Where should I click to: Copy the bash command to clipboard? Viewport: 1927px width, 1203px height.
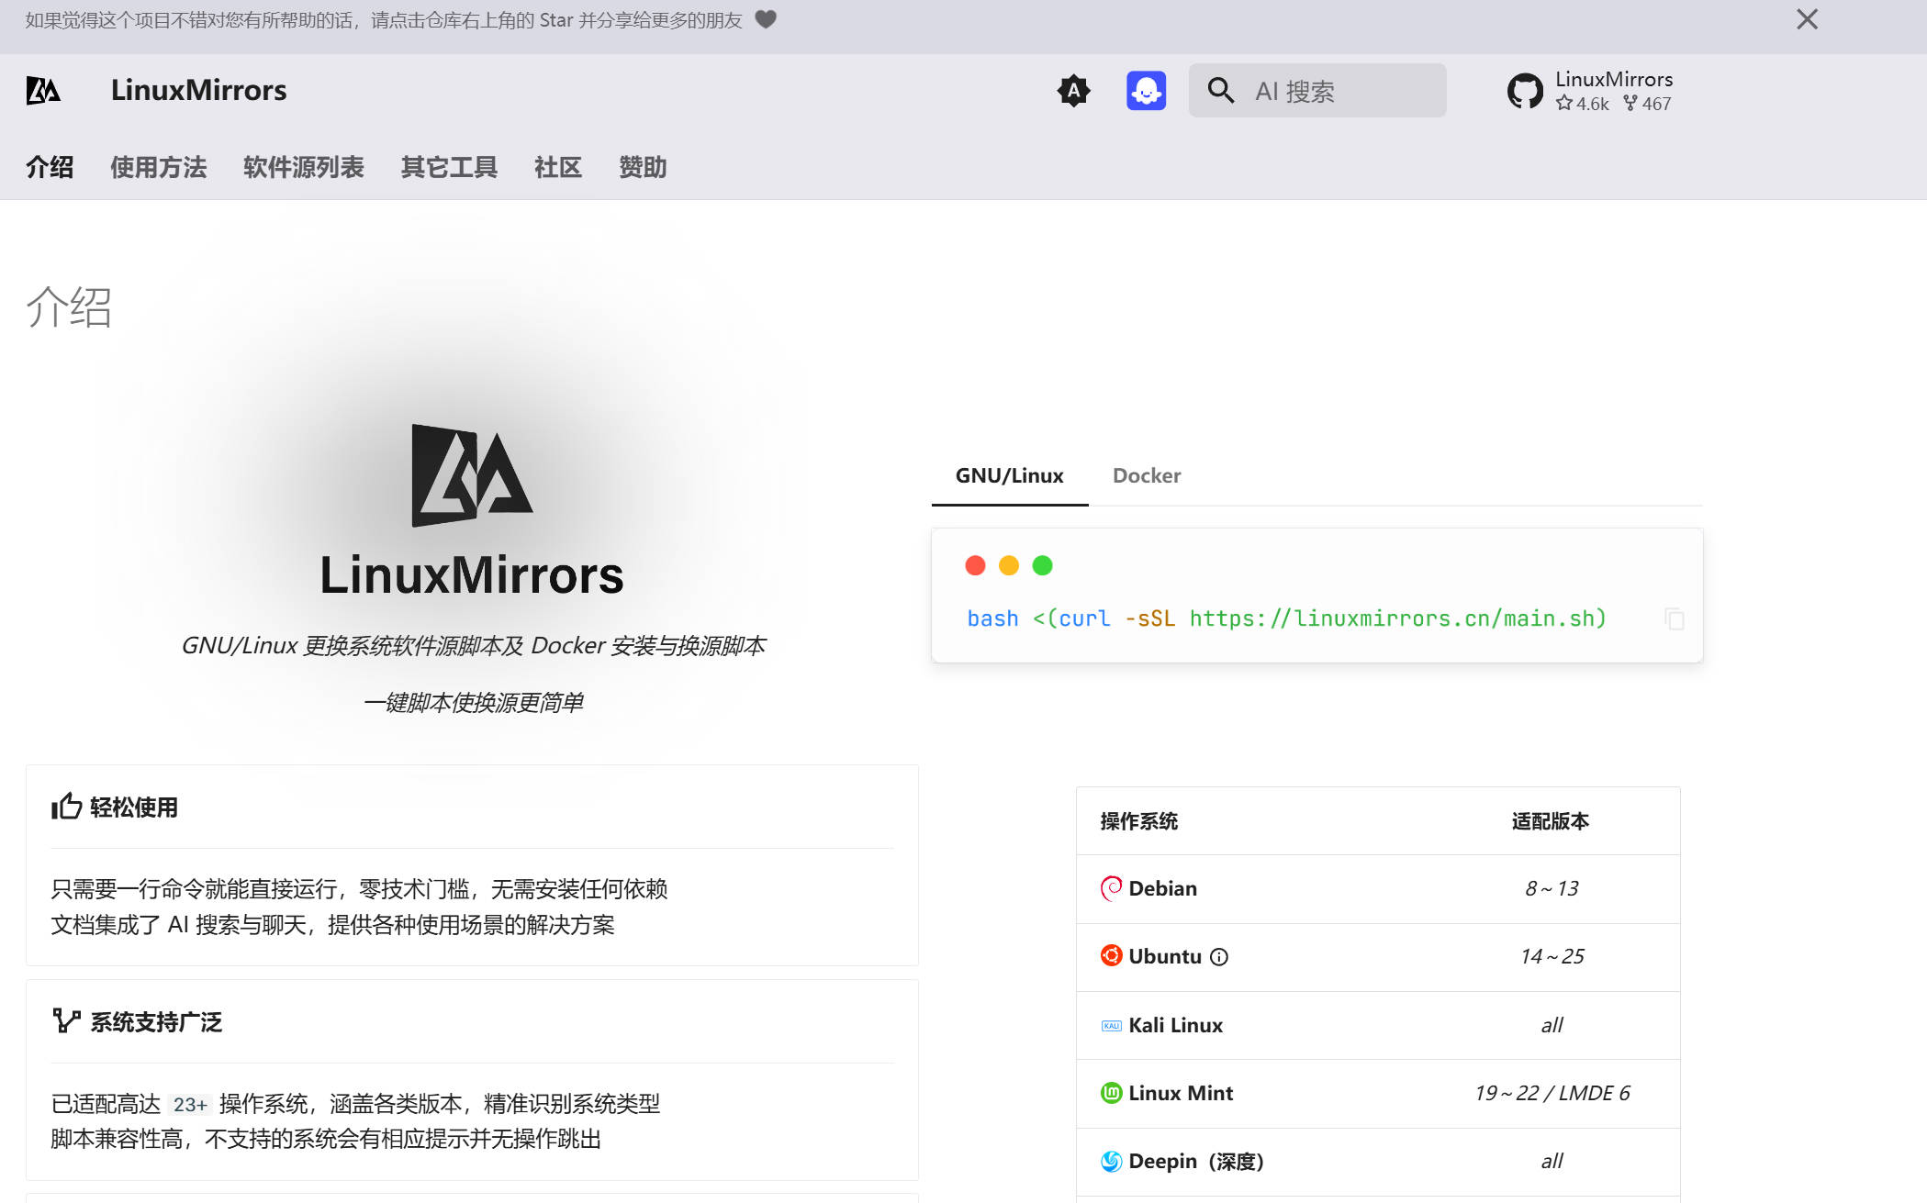coord(1675,619)
